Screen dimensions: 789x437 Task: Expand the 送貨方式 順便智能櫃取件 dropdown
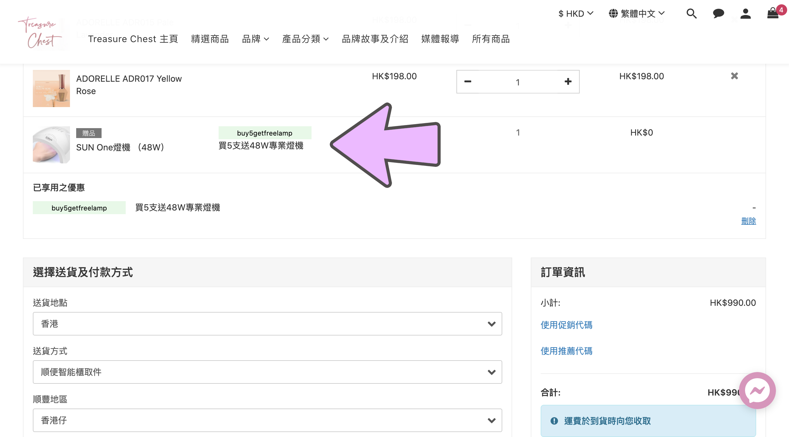coord(267,372)
